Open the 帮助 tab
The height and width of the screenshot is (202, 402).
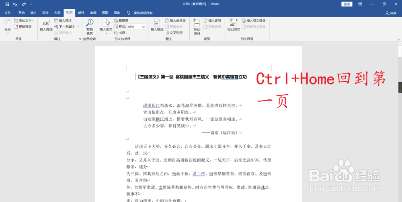[x=117, y=12]
